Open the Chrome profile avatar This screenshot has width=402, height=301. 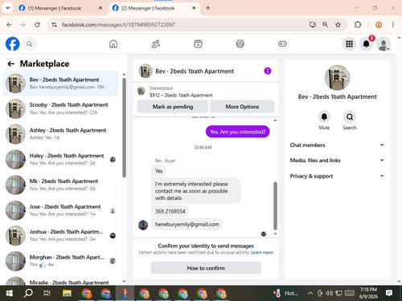tap(379, 25)
